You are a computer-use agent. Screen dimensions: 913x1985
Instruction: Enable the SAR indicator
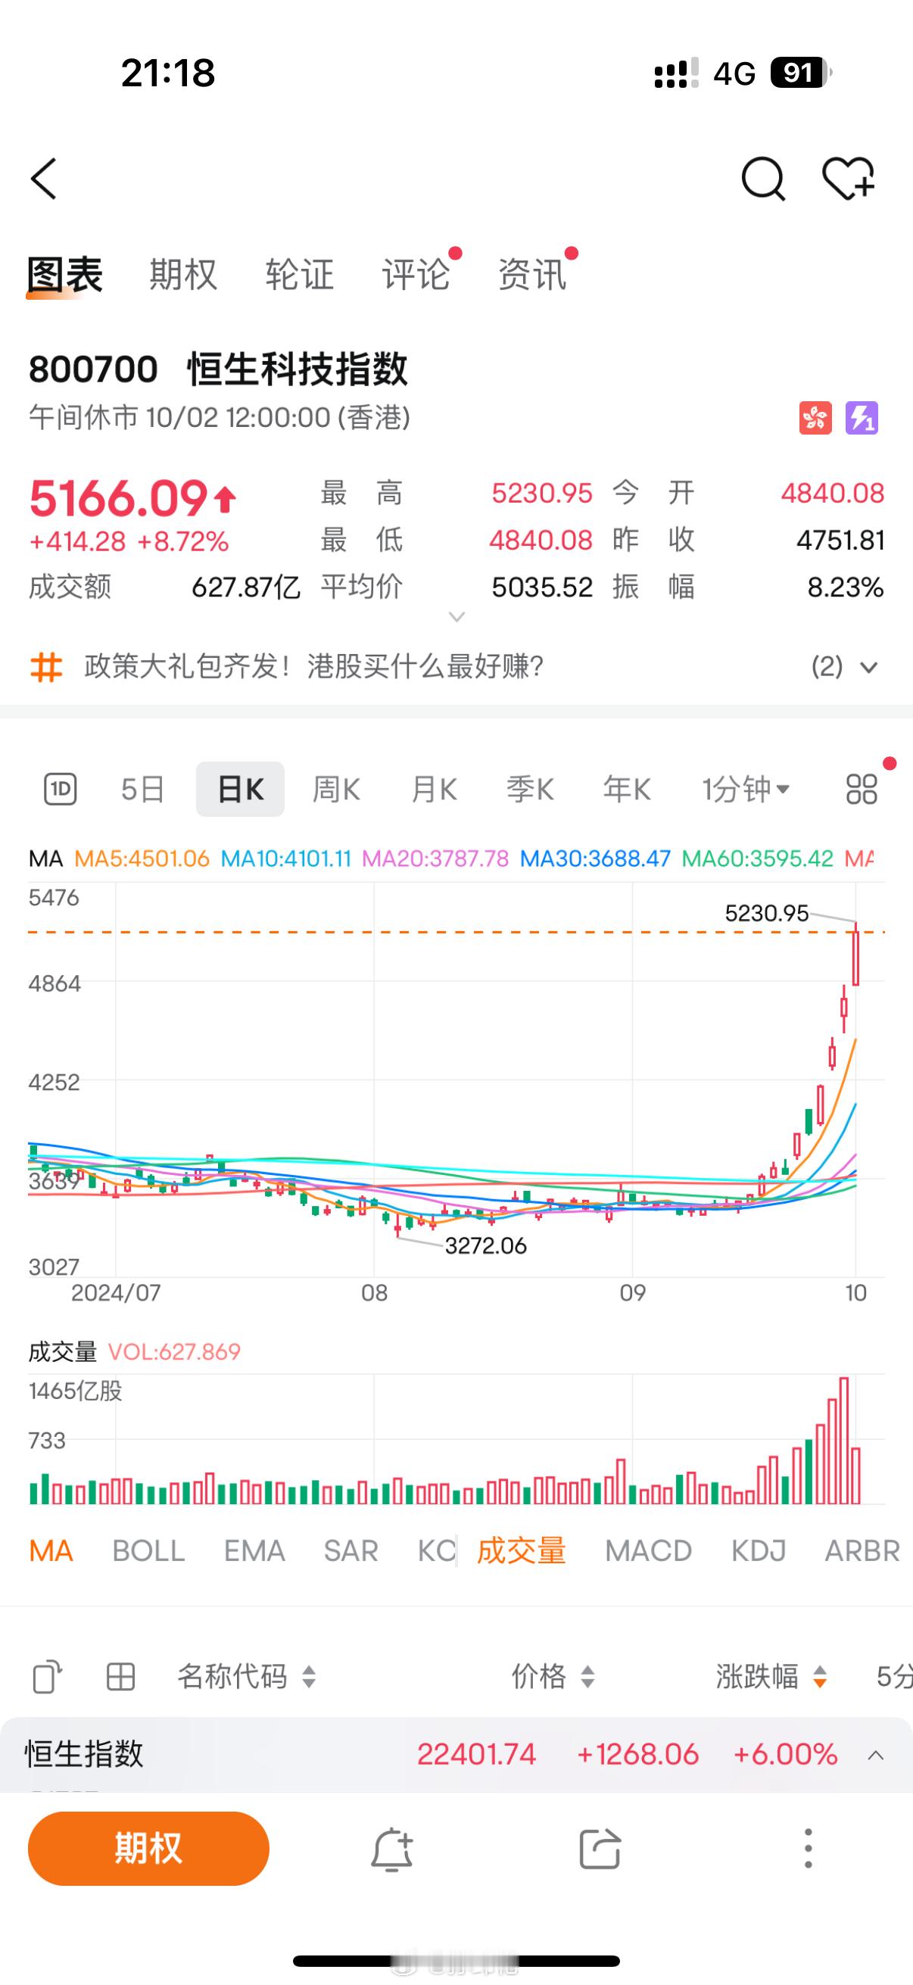tap(351, 1551)
